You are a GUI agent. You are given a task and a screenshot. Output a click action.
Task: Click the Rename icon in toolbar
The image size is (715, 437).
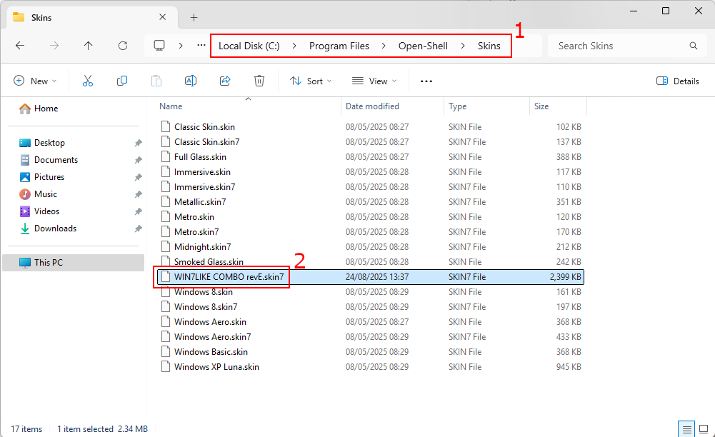(191, 81)
